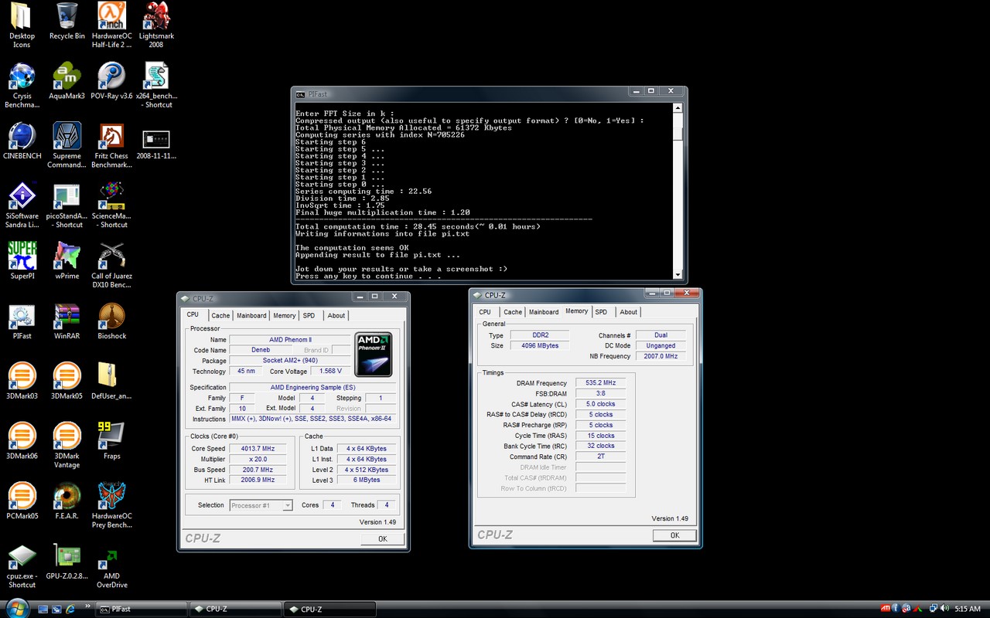
Task: Launch Crysis Benchmark shortcut
Action: [x=22, y=86]
